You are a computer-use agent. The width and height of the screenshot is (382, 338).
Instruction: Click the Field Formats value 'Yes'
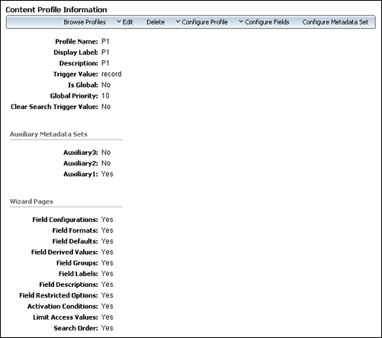coord(108,230)
